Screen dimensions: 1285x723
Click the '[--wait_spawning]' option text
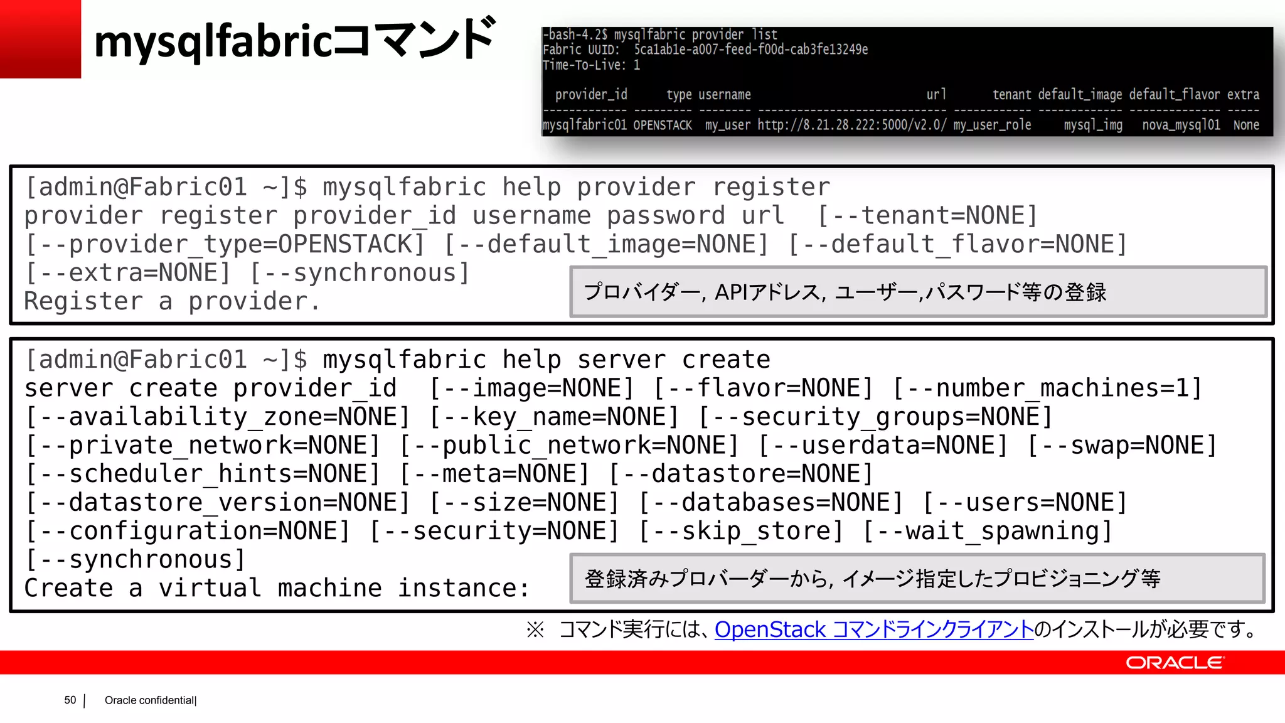(x=987, y=531)
